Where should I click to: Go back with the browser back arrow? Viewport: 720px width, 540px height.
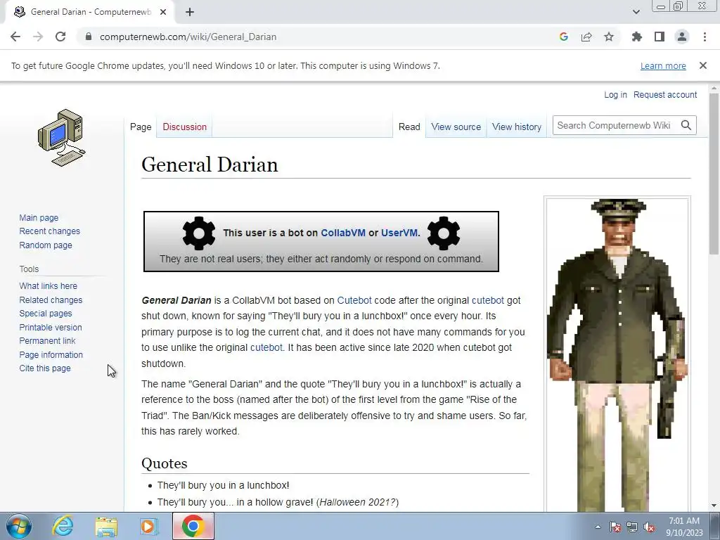15,37
